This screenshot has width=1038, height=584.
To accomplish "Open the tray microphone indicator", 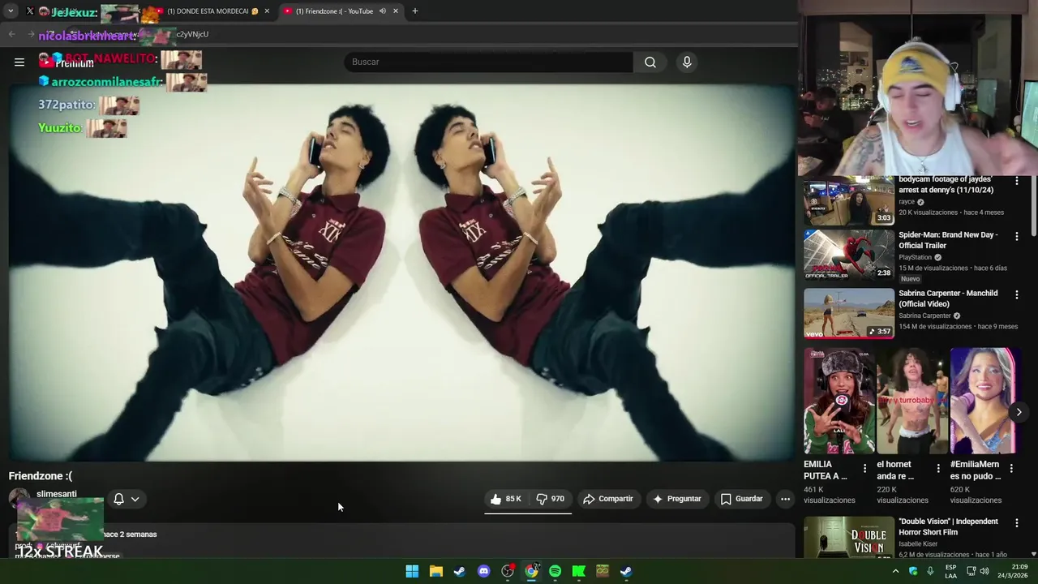I will [x=930, y=571].
